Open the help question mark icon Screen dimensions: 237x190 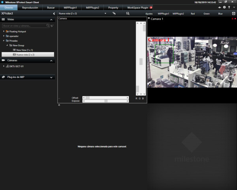pos(224,8)
